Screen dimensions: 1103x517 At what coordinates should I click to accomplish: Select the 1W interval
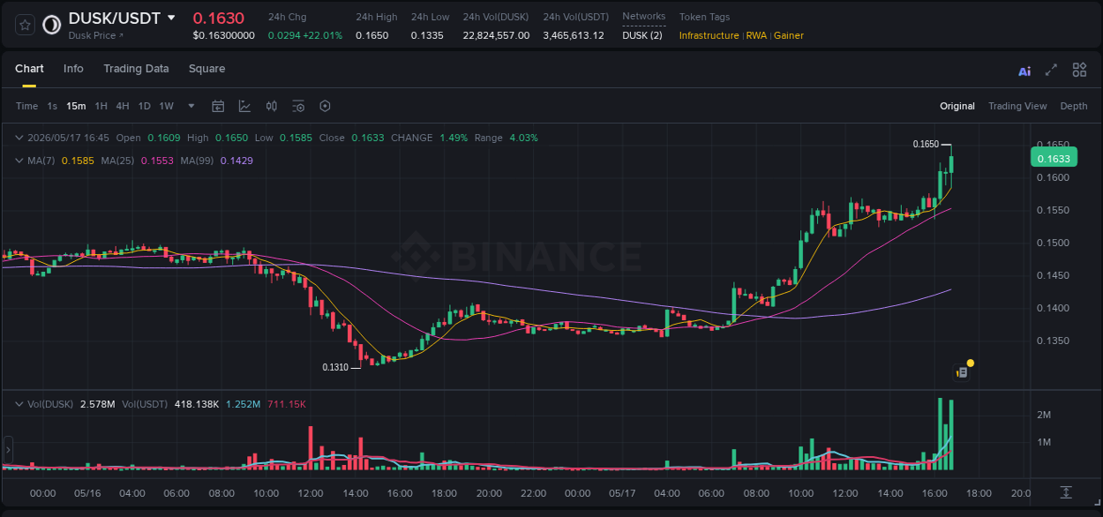click(166, 106)
